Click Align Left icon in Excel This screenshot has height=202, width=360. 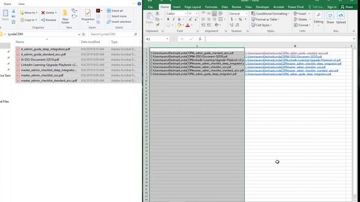click(204, 19)
